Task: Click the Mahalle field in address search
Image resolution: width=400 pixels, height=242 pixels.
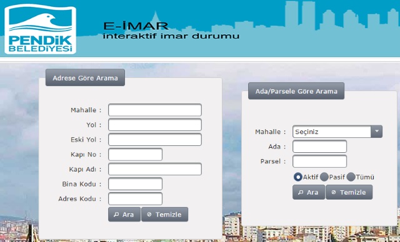Action: pyautogui.click(x=155, y=110)
